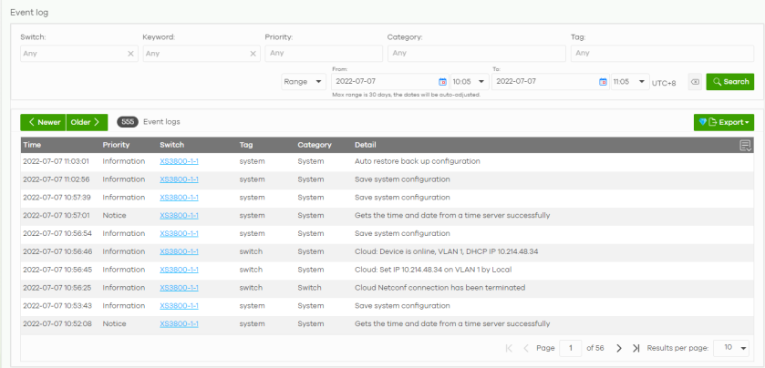The height and width of the screenshot is (368, 765).
Task: Click the Newer button
Action: pyautogui.click(x=44, y=122)
